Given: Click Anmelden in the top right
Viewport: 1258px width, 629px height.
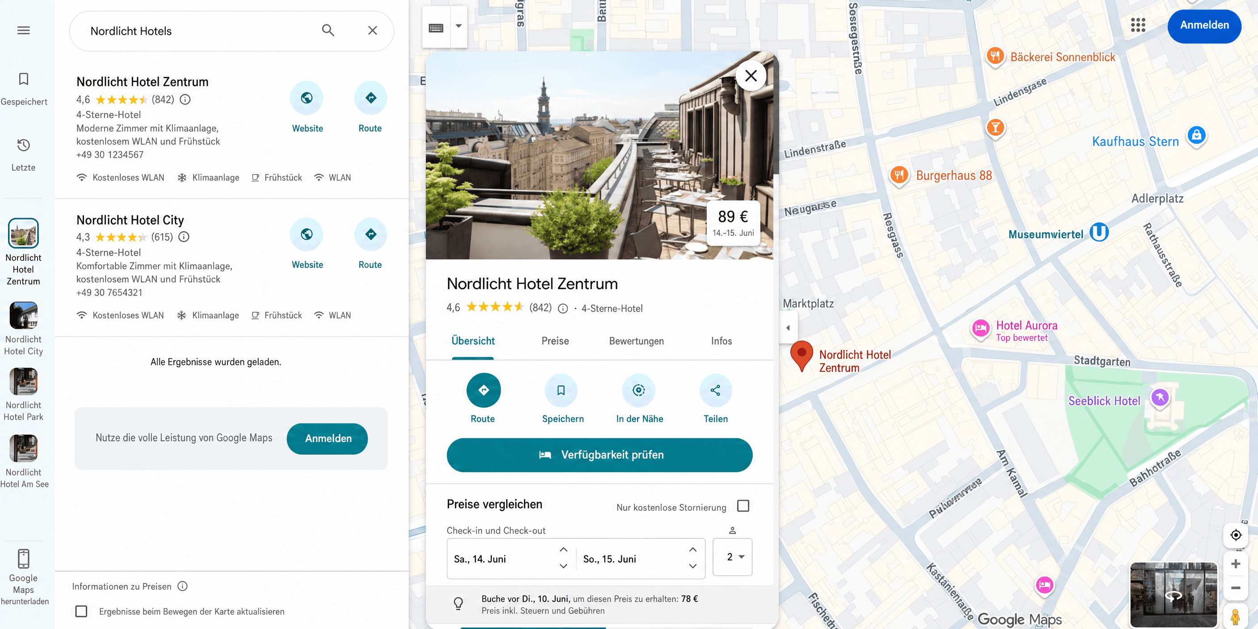Looking at the screenshot, I should pos(1204,25).
